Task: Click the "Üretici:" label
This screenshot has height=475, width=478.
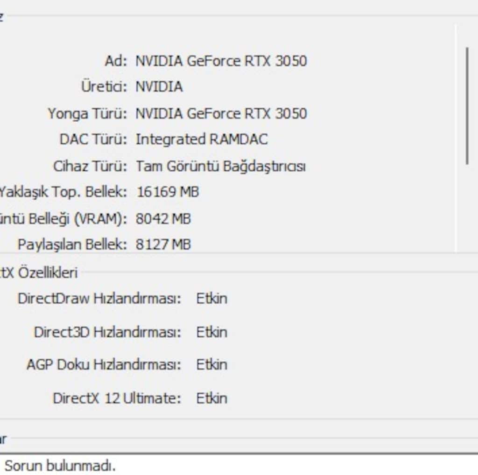Action: pyautogui.click(x=104, y=86)
